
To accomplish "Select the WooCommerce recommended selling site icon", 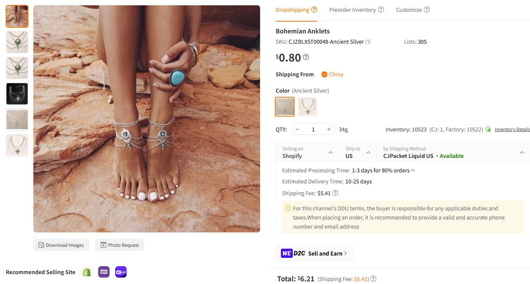I will click(x=103, y=272).
